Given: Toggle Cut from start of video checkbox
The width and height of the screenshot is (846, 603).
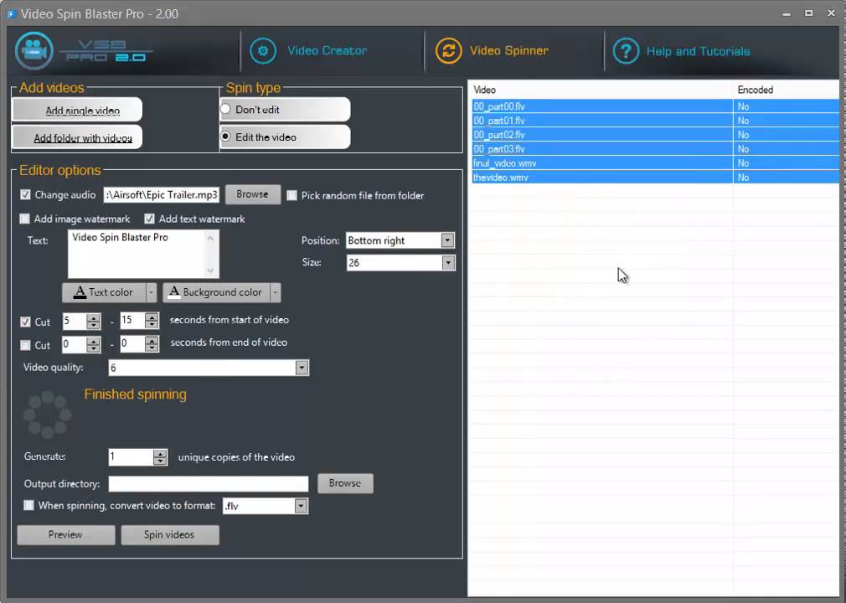Looking at the screenshot, I should 25,322.
